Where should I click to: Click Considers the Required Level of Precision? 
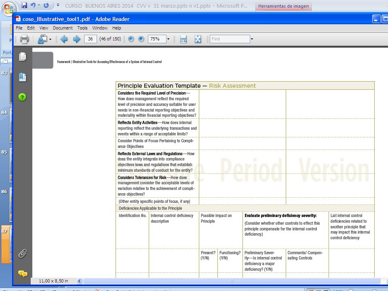point(152,93)
